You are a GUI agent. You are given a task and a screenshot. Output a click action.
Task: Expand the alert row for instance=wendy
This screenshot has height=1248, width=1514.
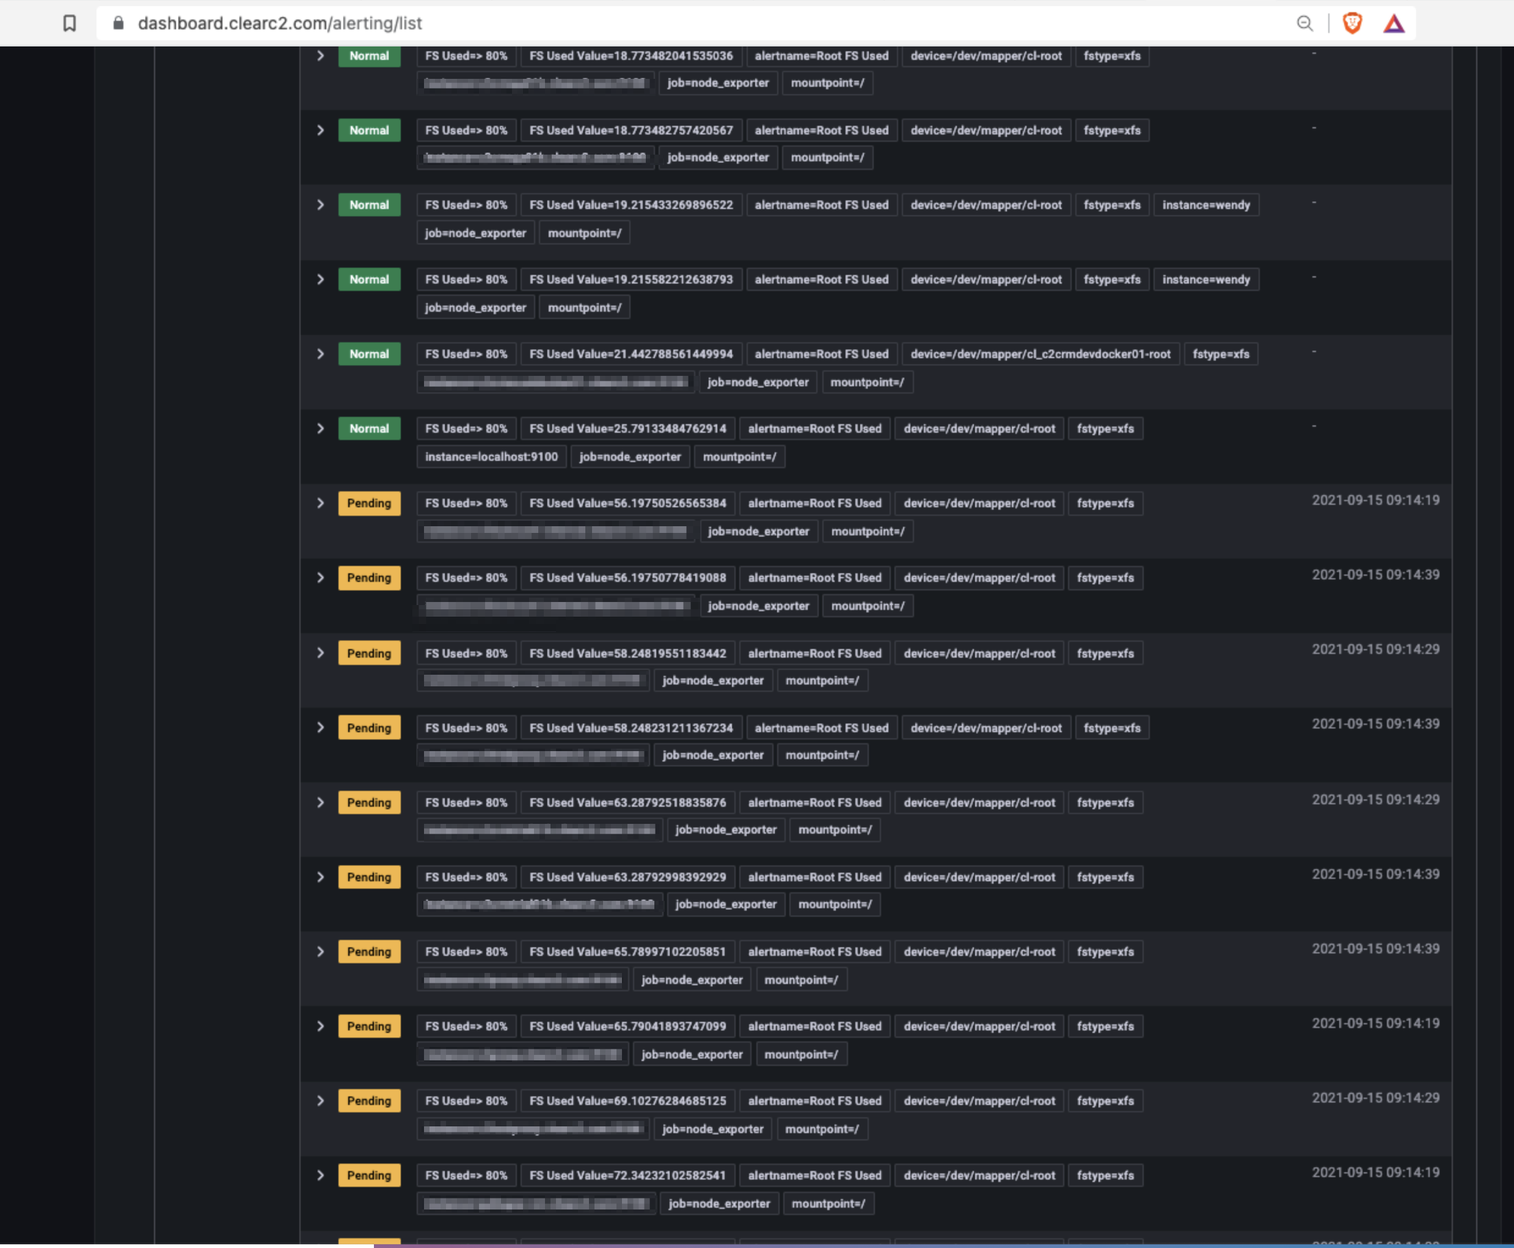coord(321,205)
